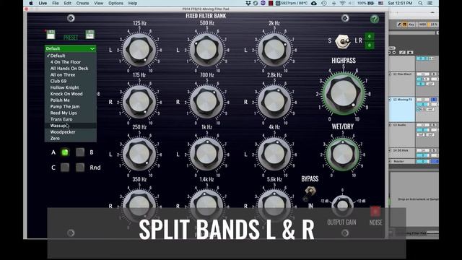Click the WET/DRY knob
The height and width of the screenshot is (260, 462).
343,154
